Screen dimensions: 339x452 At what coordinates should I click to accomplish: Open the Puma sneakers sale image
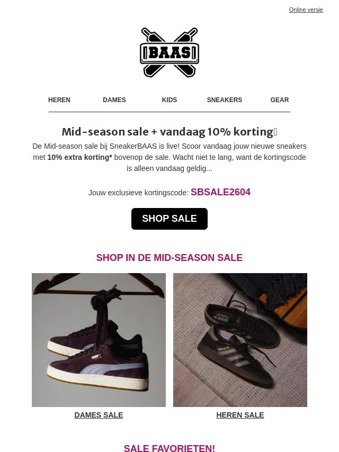coord(99,340)
